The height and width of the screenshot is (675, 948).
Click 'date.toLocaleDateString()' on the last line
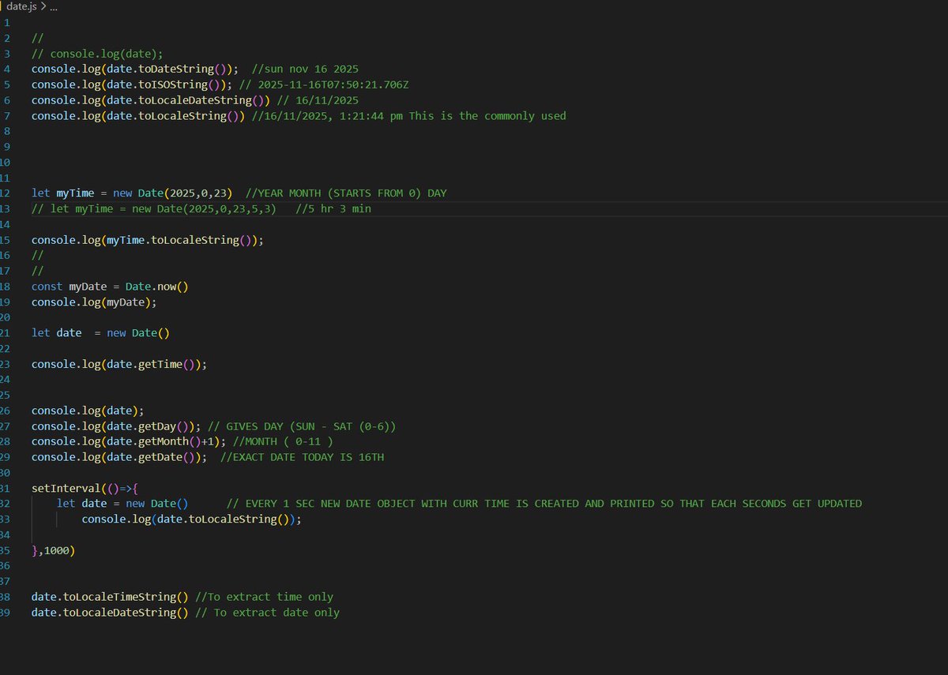[110, 613]
